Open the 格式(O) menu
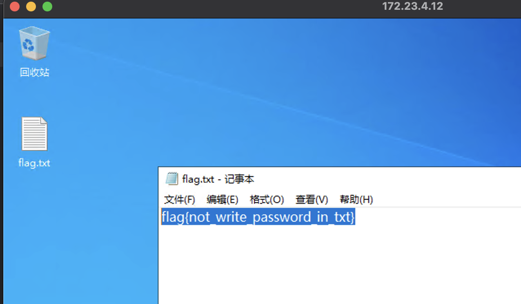 pos(267,200)
